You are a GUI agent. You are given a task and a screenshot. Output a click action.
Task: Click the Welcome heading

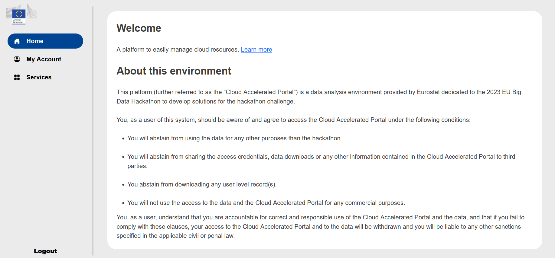tap(139, 28)
